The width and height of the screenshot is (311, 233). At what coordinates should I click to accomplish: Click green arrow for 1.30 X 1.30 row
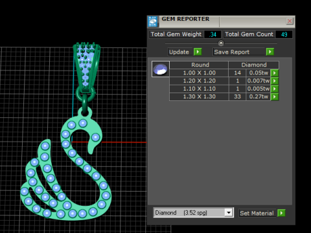point(275,96)
